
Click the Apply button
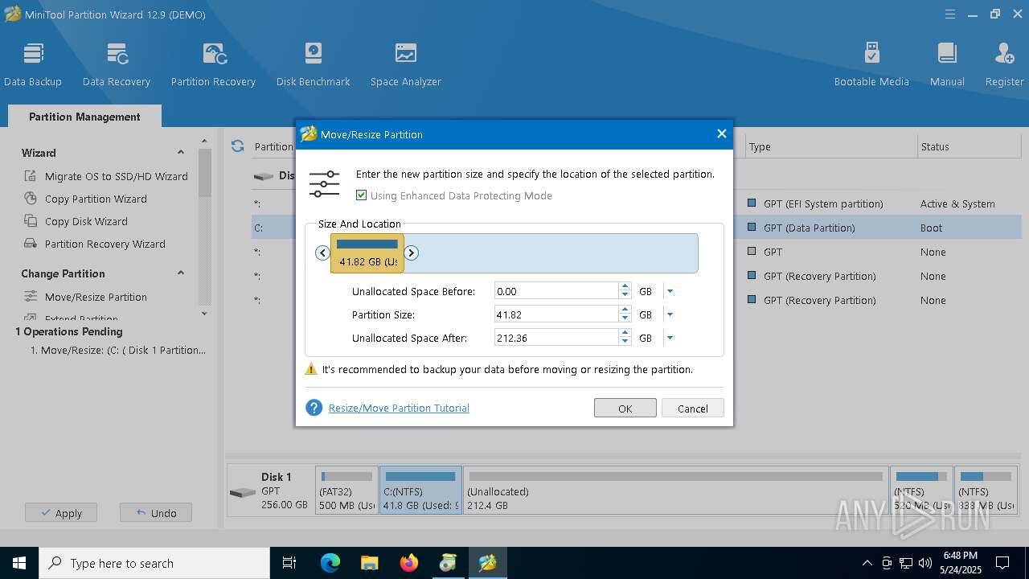61,513
